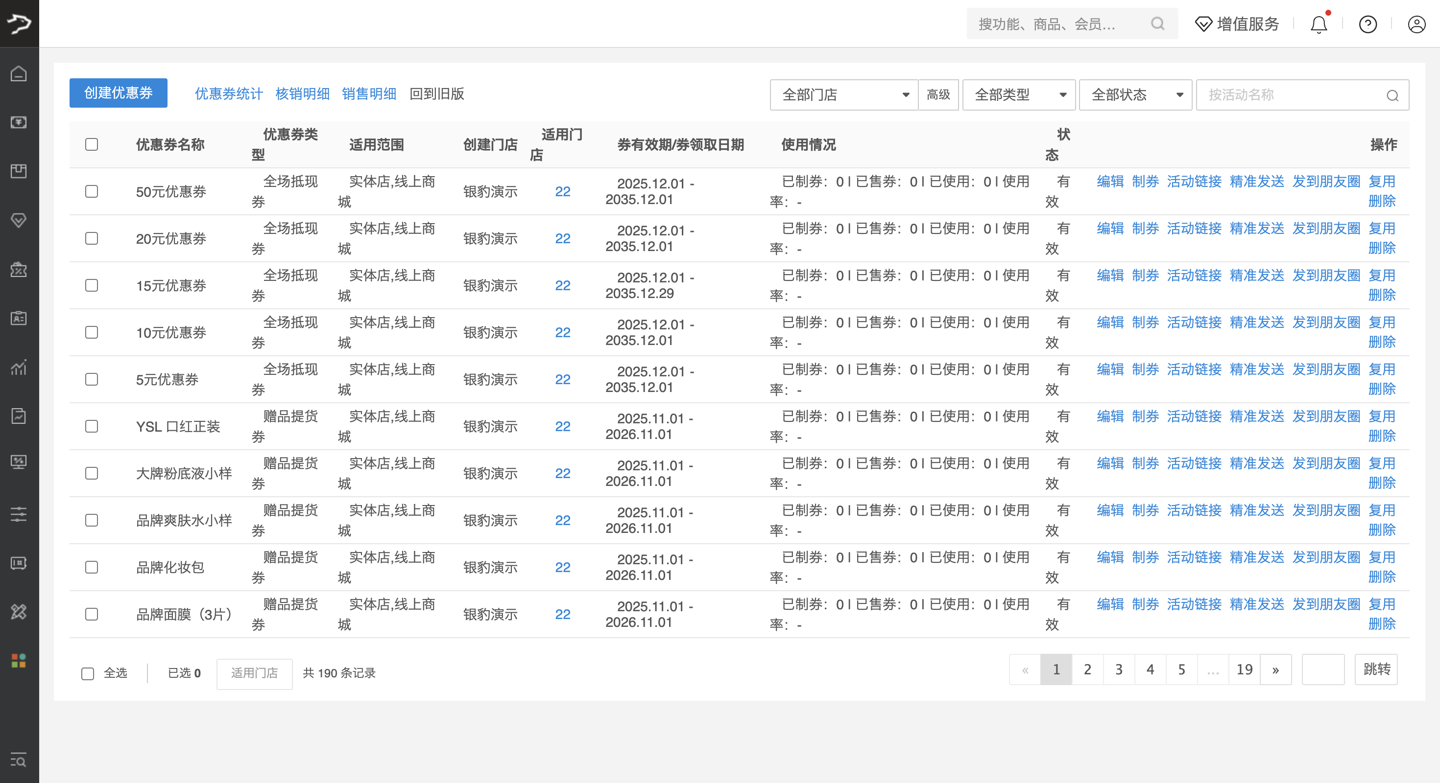This screenshot has width=1440, height=783.
Task: Open the chart analytics sidebar icon
Action: click(19, 367)
